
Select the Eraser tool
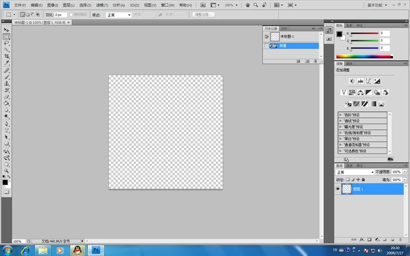[x=7, y=97]
